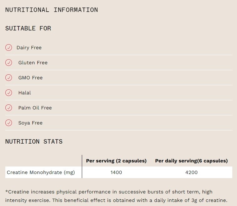Select the Dairy Free label

tap(29, 48)
